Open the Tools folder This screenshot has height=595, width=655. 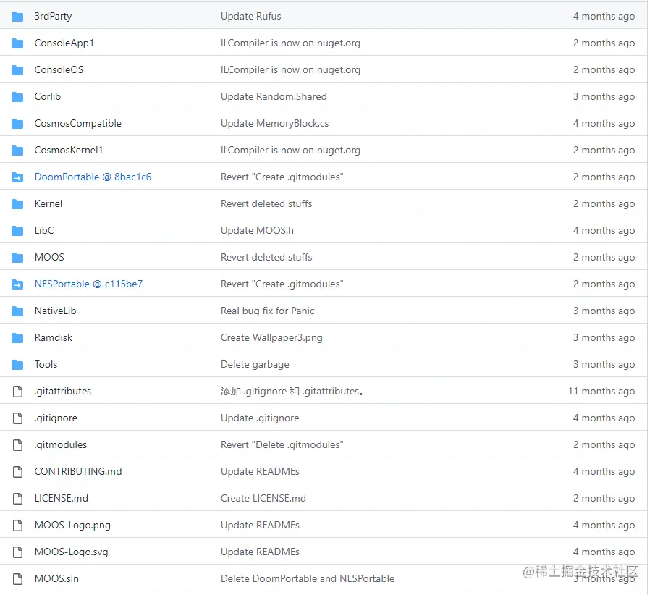point(46,364)
